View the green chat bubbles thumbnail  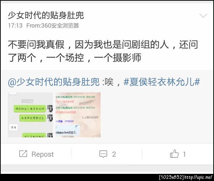click(30, 115)
